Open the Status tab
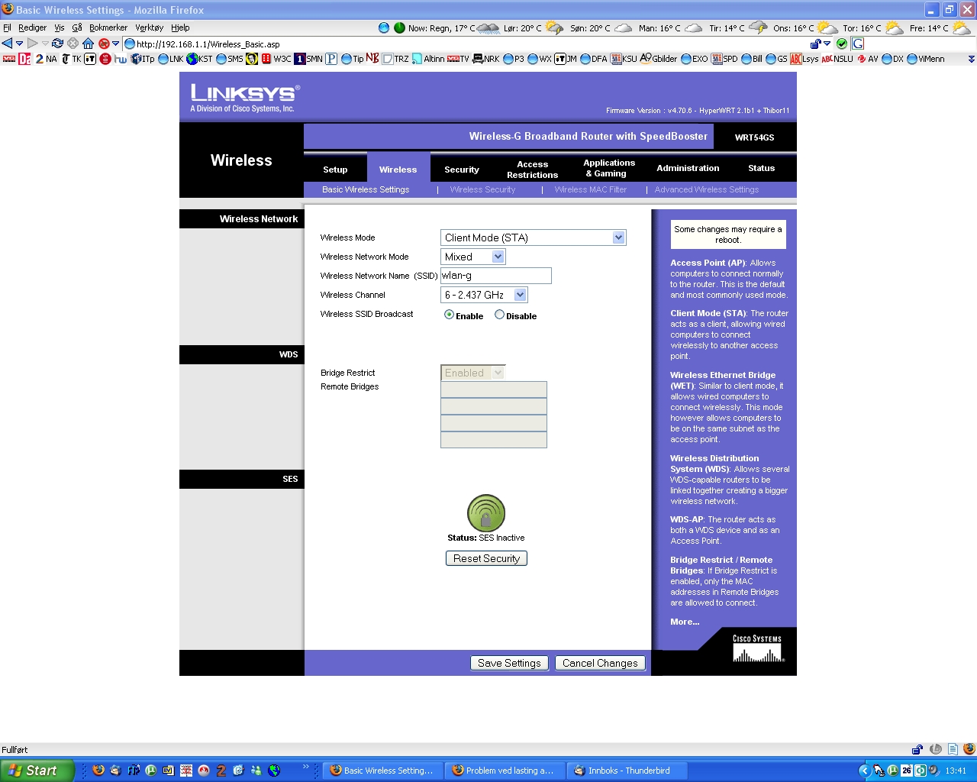Screen dimensions: 977x782 761,168
